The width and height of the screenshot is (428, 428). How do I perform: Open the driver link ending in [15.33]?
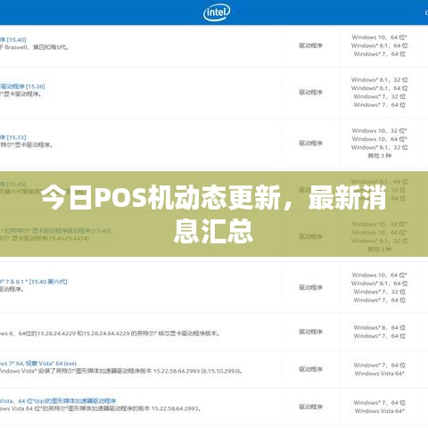click(13, 137)
